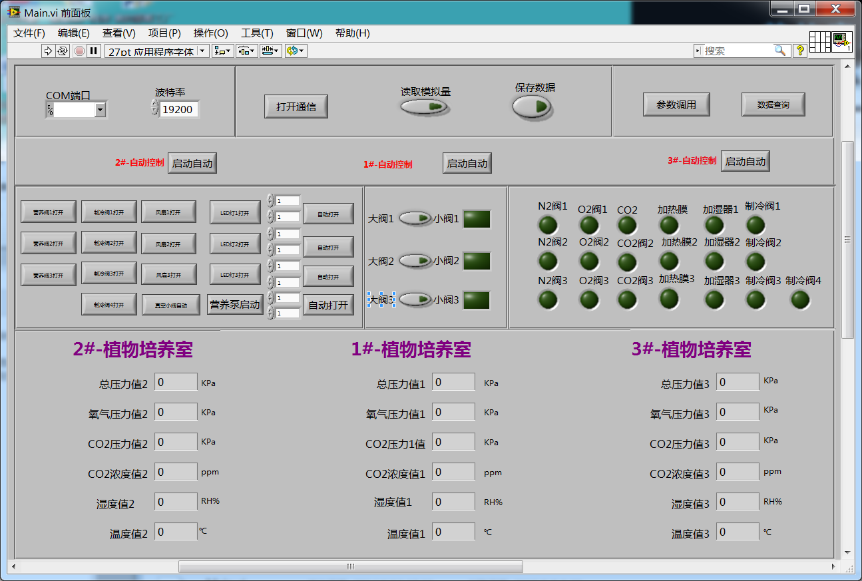The width and height of the screenshot is (862, 581).
Task: Open the search box options arrow
Action: (698, 51)
